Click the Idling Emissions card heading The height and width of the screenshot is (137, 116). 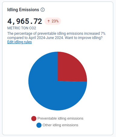tap(23, 10)
